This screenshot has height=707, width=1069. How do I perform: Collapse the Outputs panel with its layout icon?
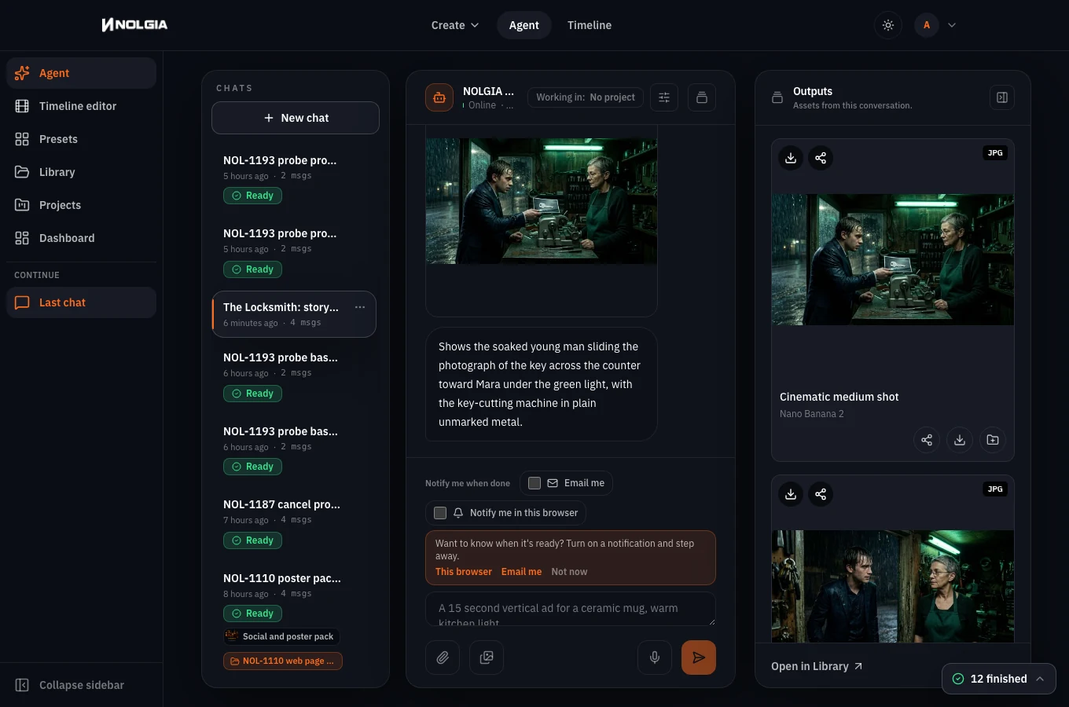click(x=1002, y=97)
